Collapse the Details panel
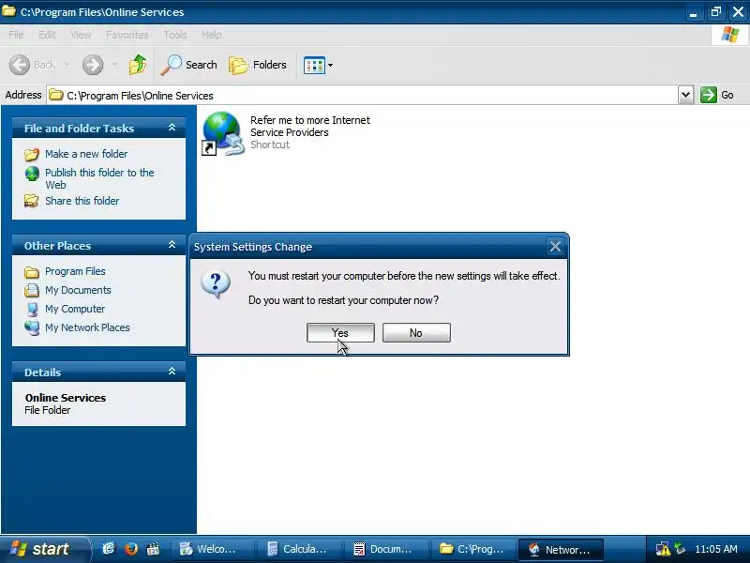The image size is (750, 563). tap(172, 371)
